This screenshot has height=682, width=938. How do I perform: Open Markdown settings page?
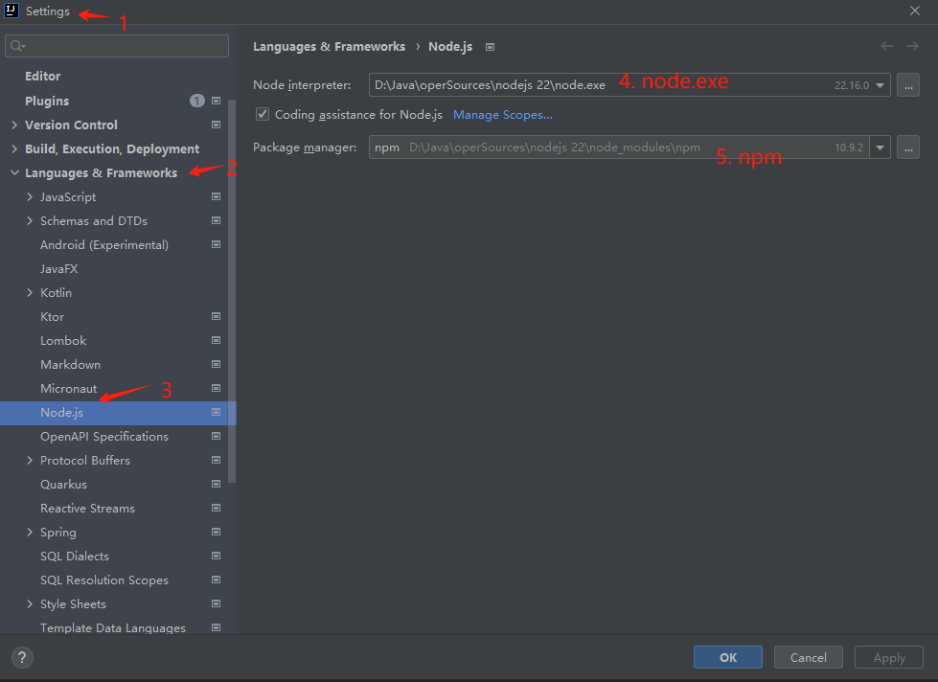(x=70, y=364)
